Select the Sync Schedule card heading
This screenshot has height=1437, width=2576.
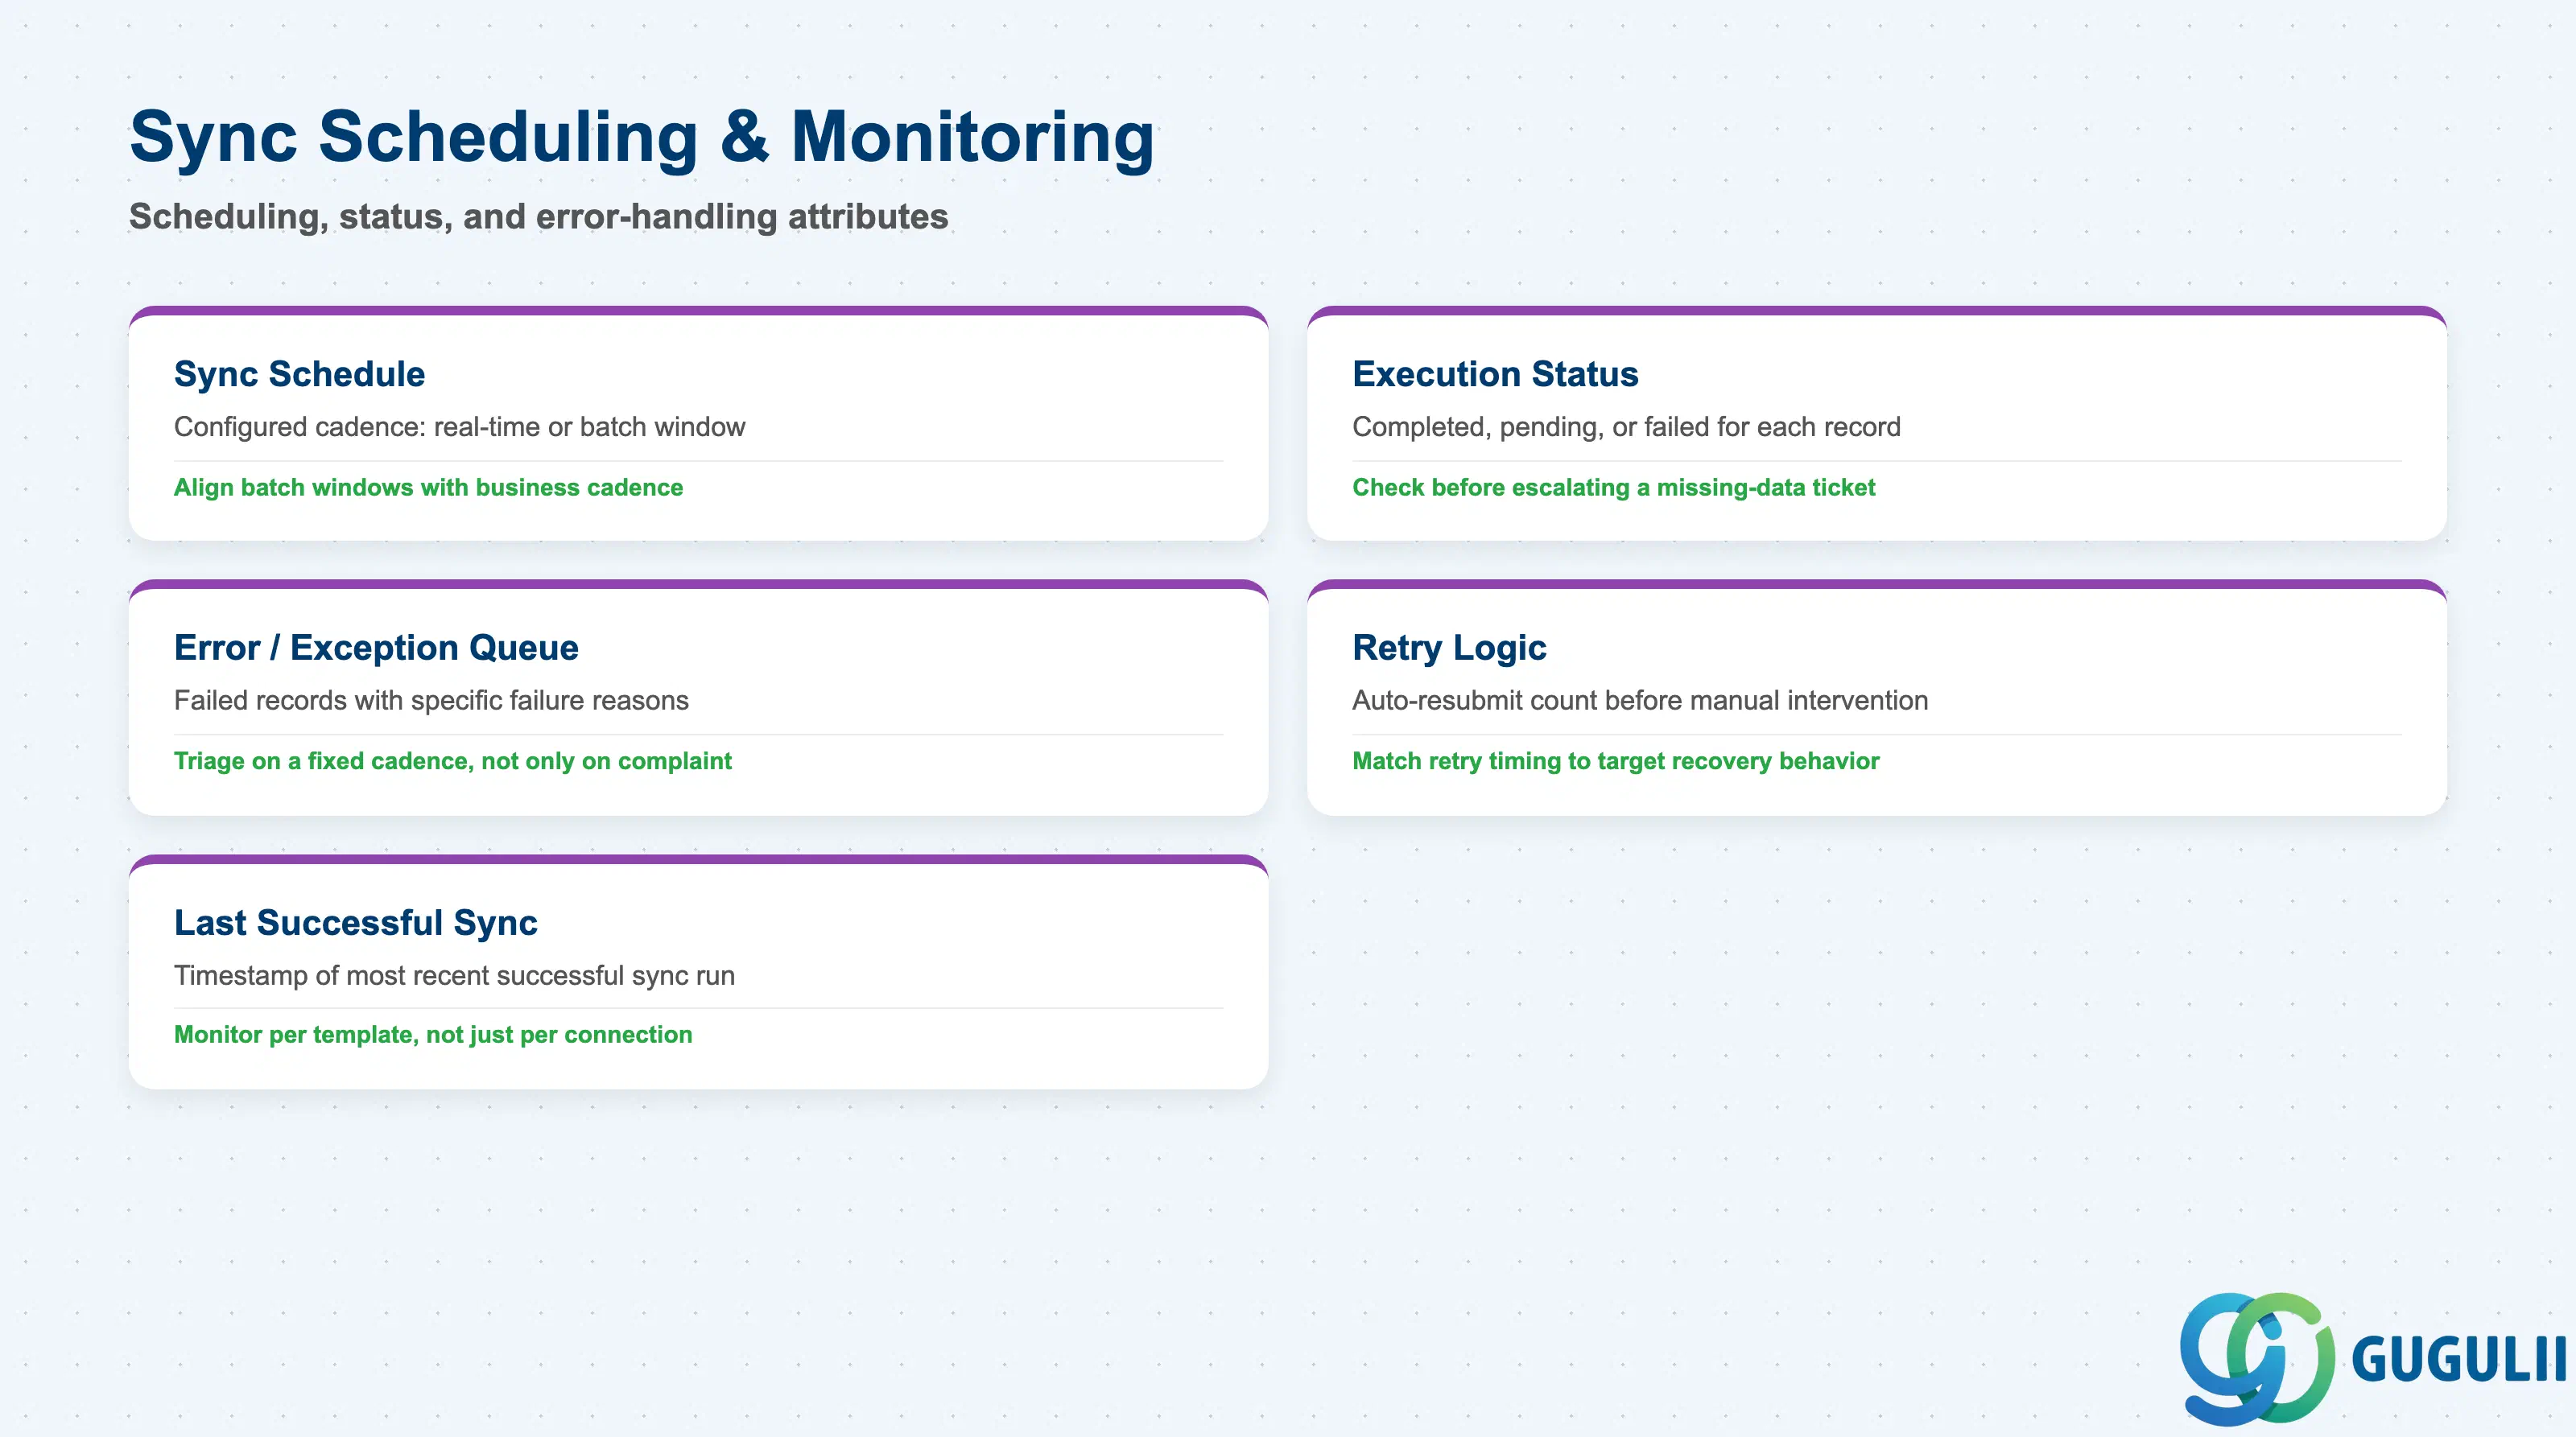[x=299, y=374]
